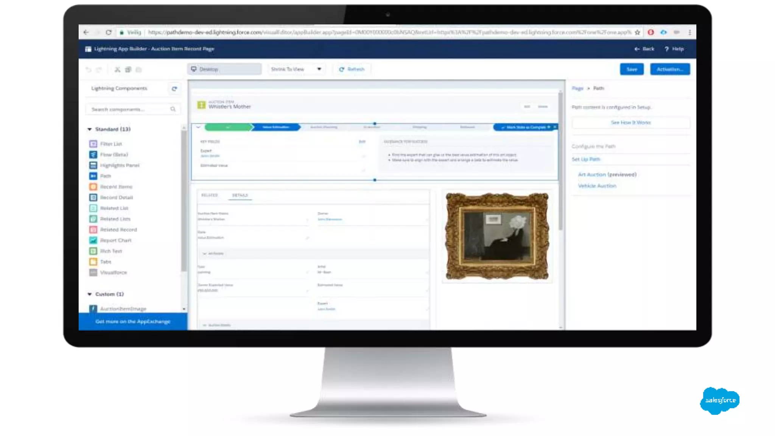Screen dimensions: 775x436
Task: Select the AuctionItemImage custom component
Action: click(x=118, y=309)
